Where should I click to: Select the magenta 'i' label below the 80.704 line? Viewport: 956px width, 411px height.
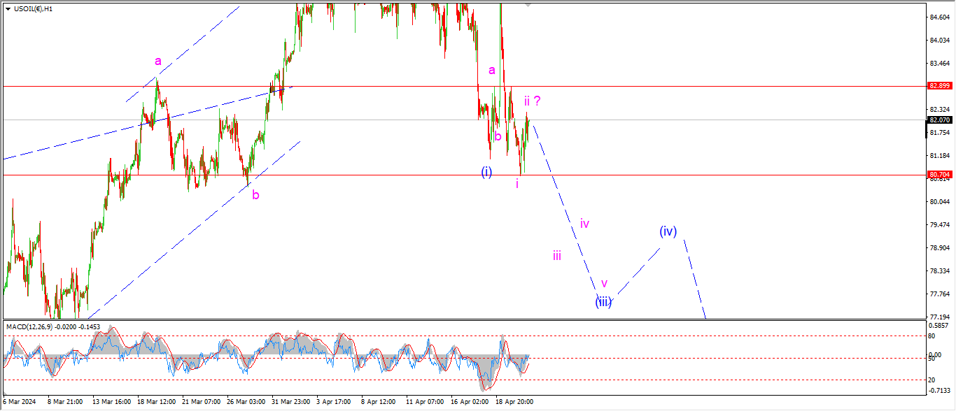pos(517,184)
